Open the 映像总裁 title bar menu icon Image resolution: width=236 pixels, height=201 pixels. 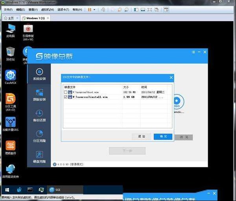pyautogui.click(x=194, y=52)
